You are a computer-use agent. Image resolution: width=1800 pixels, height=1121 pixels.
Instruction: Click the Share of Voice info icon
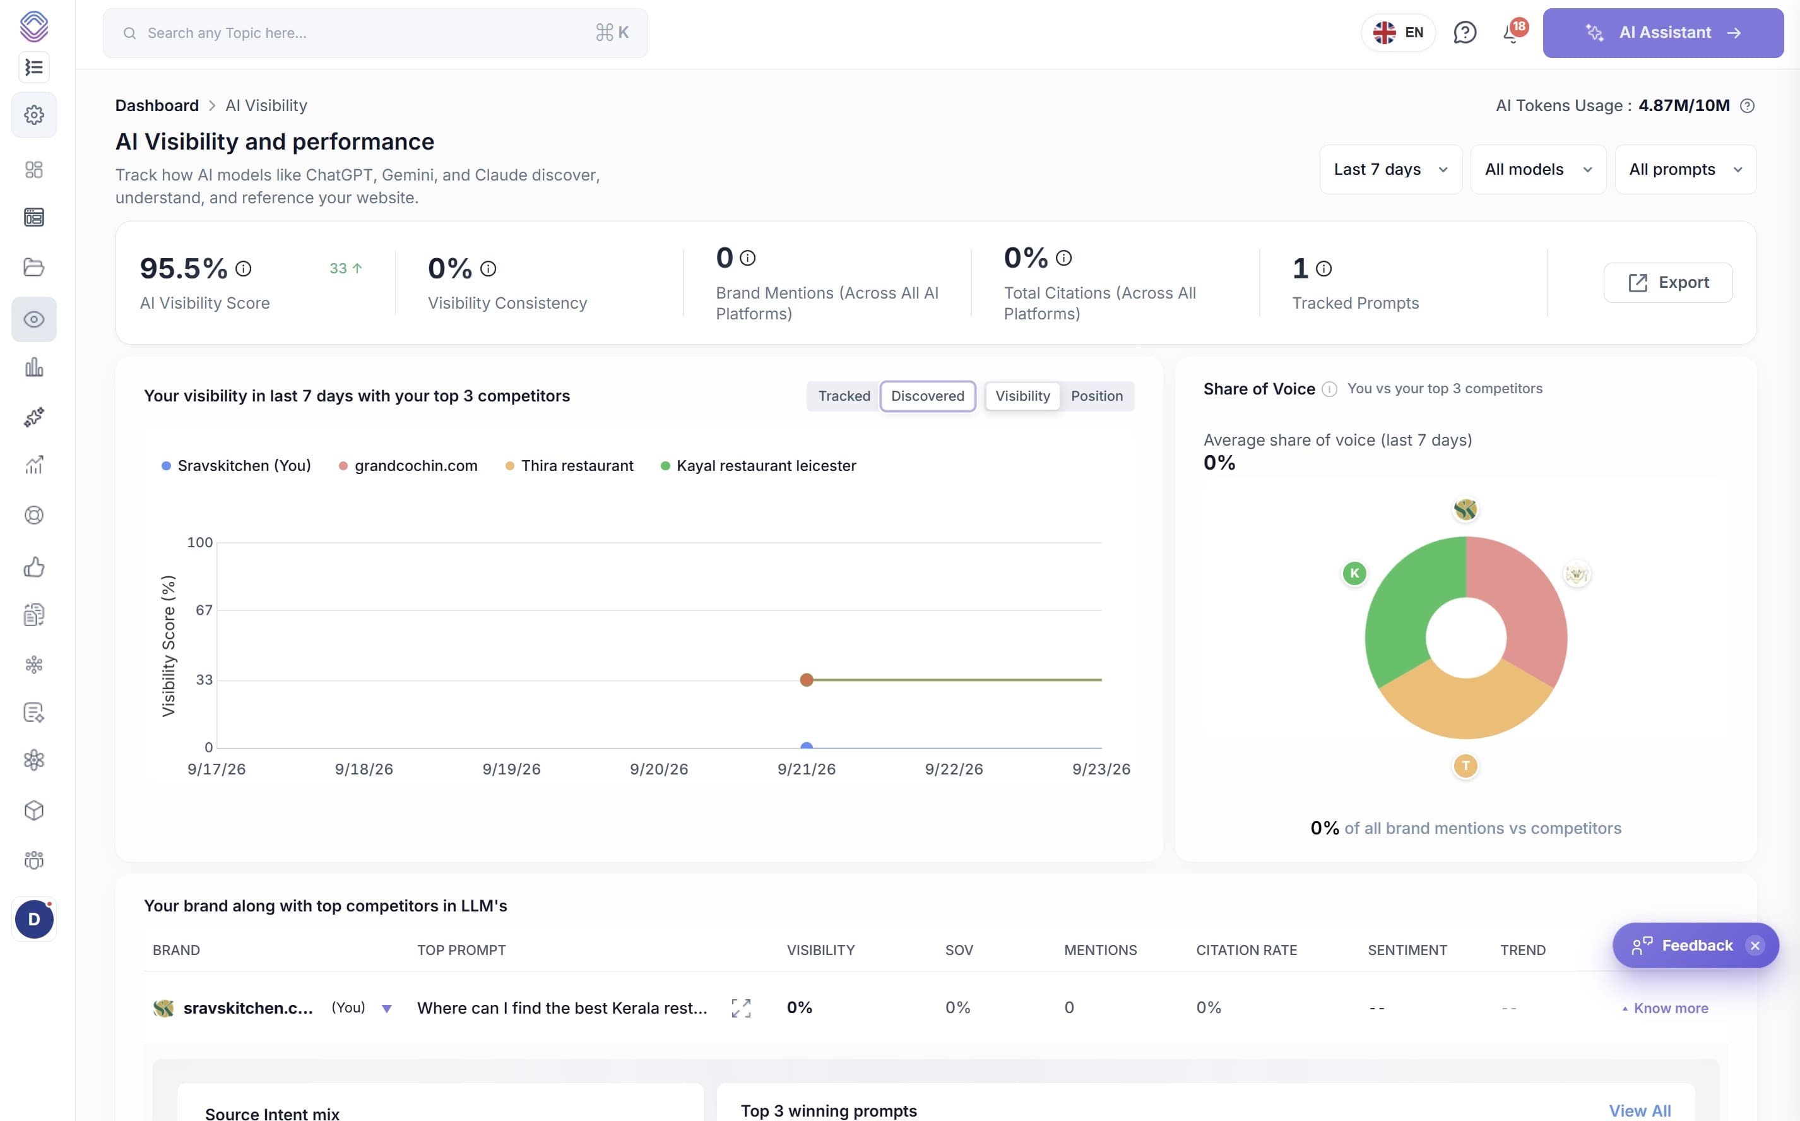coord(1329,389)
